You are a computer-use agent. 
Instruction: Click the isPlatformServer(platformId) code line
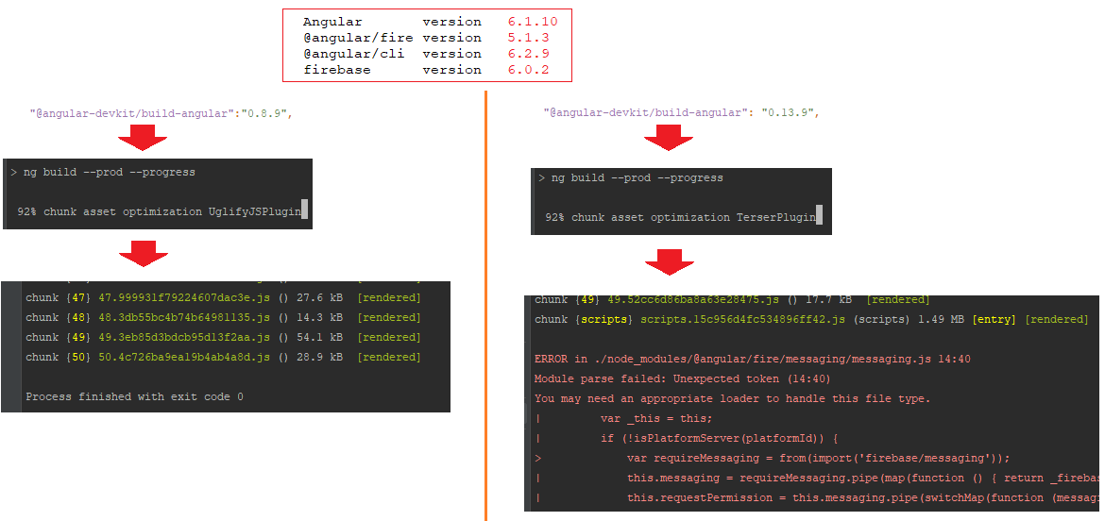click(719, 438)
